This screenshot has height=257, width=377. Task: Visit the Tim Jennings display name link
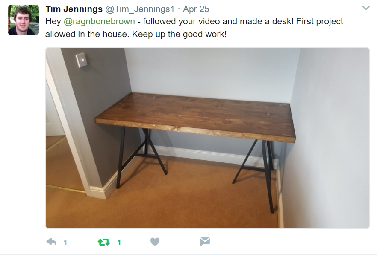[x=74, y=9]
